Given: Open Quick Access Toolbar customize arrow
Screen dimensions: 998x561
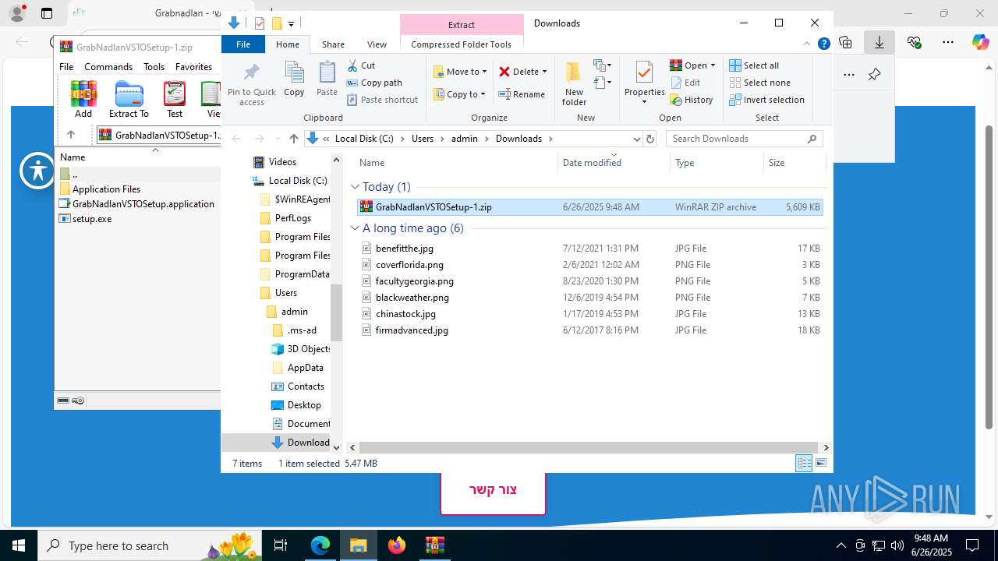Looking at the screenshot, I should pos(291,23).
